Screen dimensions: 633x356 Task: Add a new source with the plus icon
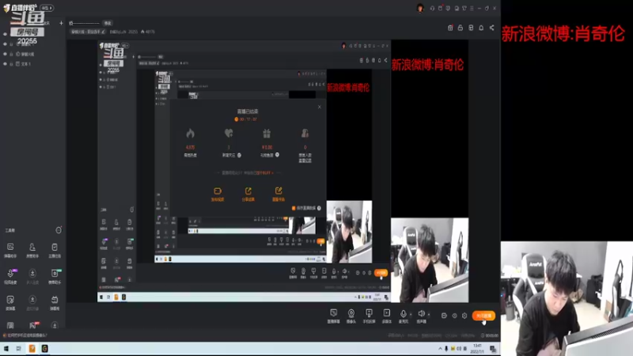(61, 23)
